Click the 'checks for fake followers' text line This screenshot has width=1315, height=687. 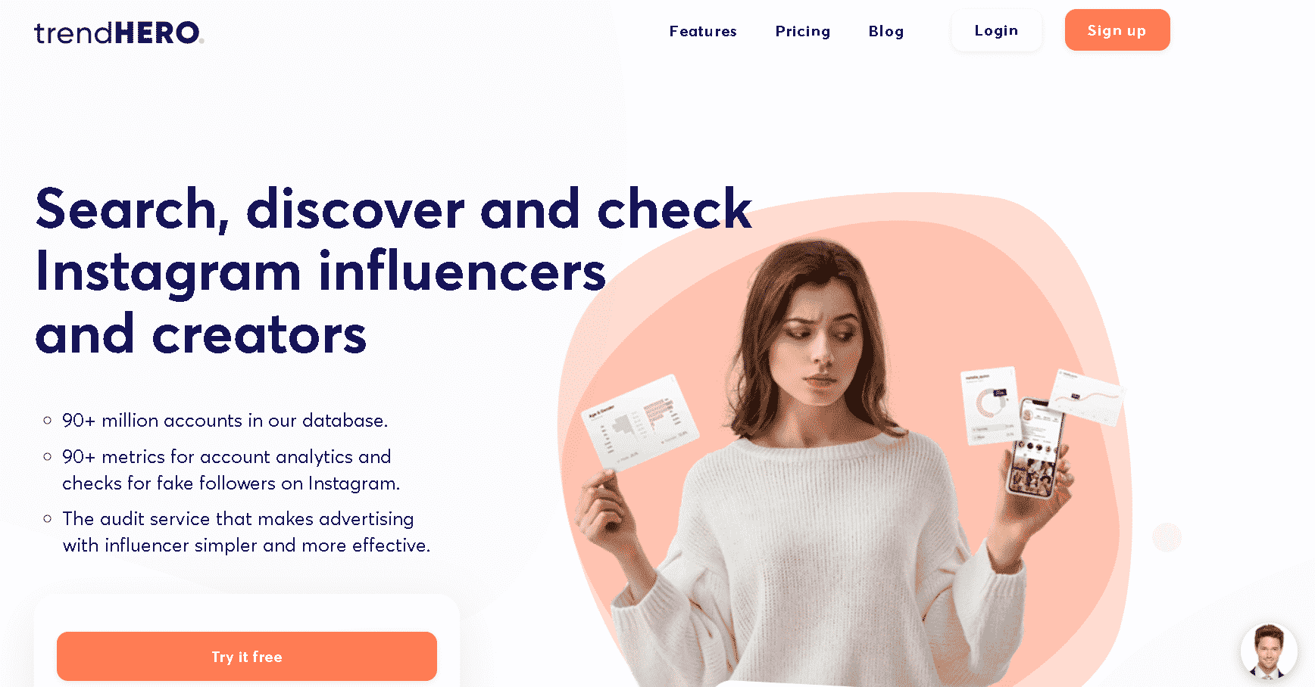point(231,483)
